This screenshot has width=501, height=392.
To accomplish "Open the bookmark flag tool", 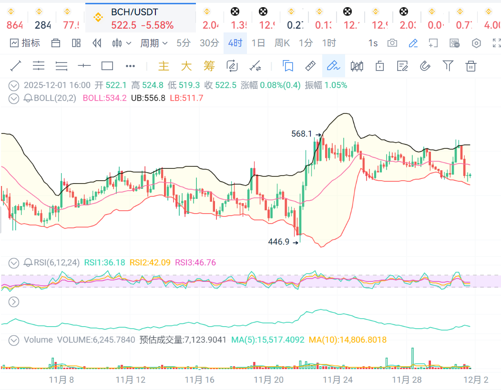I will click(x=287, y=66).
